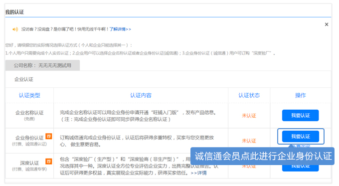Click the 企业身份认证 row label
Viewport: 339px width, 186px height.
29,138
